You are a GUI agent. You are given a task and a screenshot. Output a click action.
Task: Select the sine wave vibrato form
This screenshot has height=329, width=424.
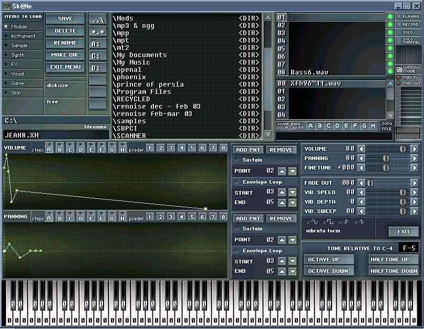point(314,222)
